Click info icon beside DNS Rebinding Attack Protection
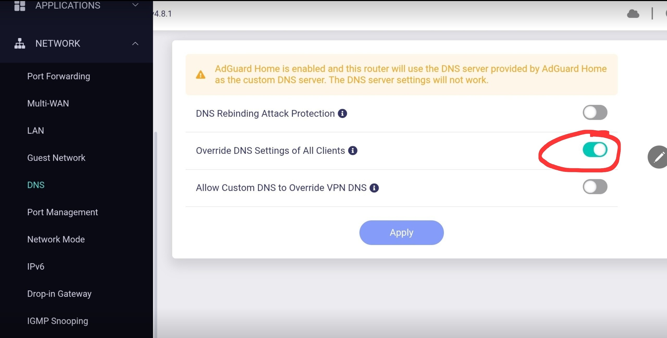 (x=342, y=114)
